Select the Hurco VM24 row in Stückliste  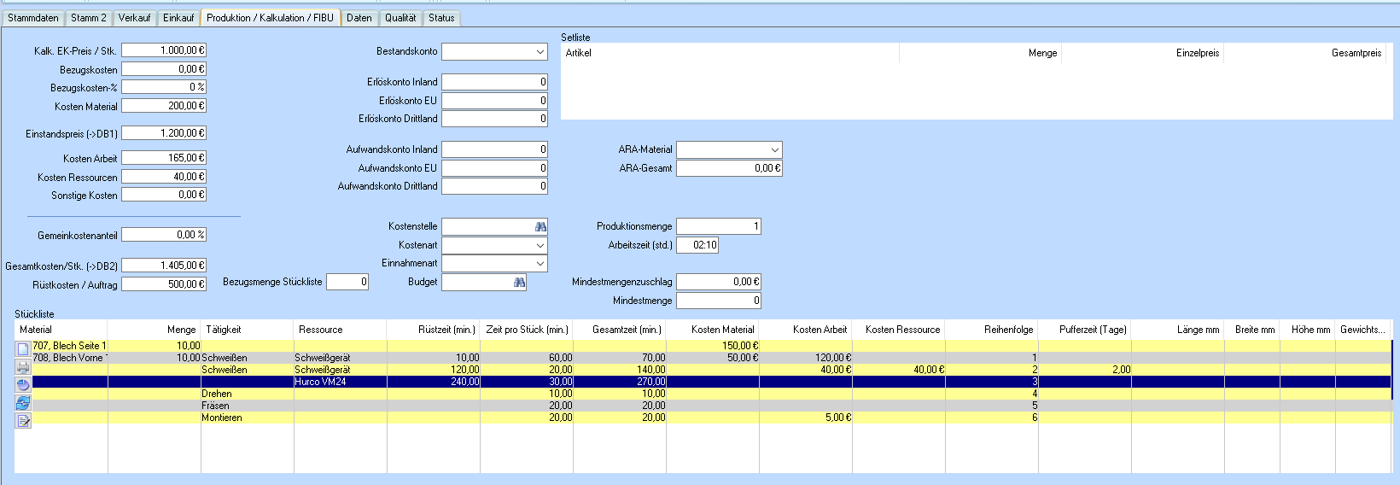pos(321,382)
